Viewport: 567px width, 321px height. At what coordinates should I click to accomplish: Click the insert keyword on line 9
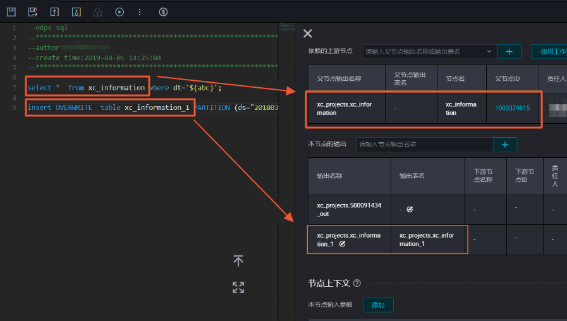click(39, 107)
